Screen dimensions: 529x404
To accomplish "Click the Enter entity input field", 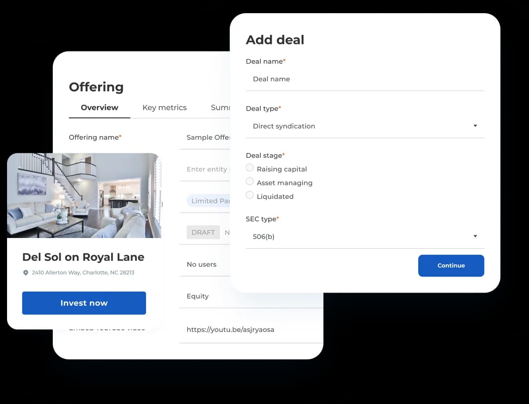I will pos(205,169).
